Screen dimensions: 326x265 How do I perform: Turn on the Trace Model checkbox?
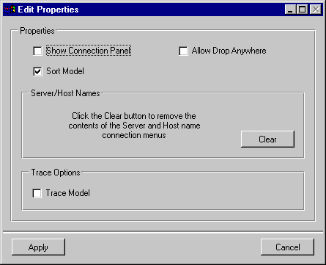37,193
